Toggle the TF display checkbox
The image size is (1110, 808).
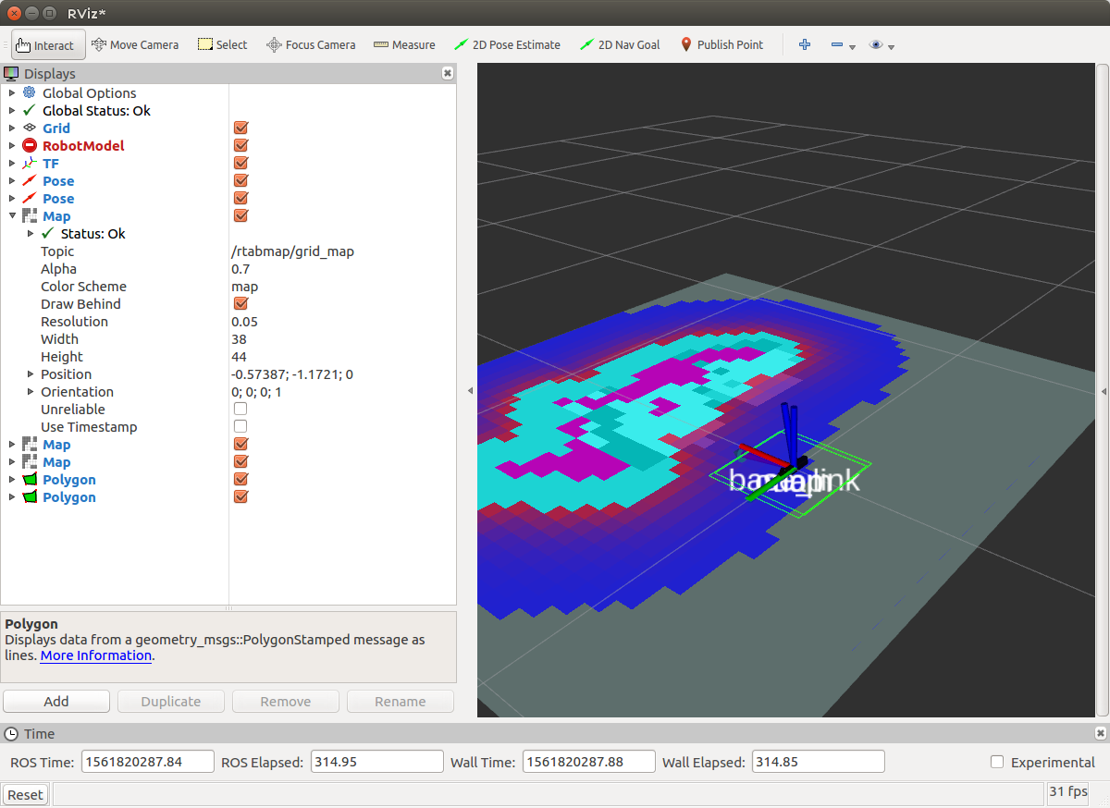(240, 163)
